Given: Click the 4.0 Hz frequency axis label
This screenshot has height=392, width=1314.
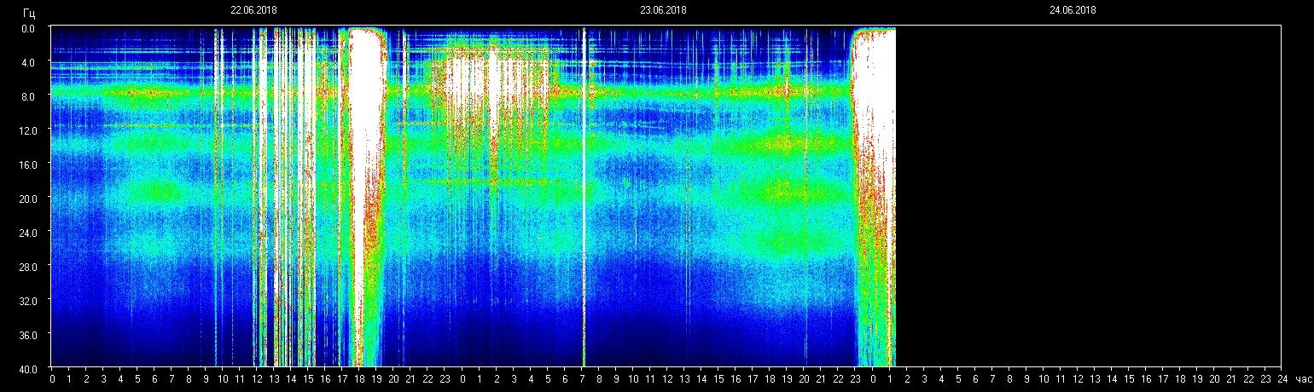Looking at the screenshot, I should pyautogui.click(x=28, y=62).
